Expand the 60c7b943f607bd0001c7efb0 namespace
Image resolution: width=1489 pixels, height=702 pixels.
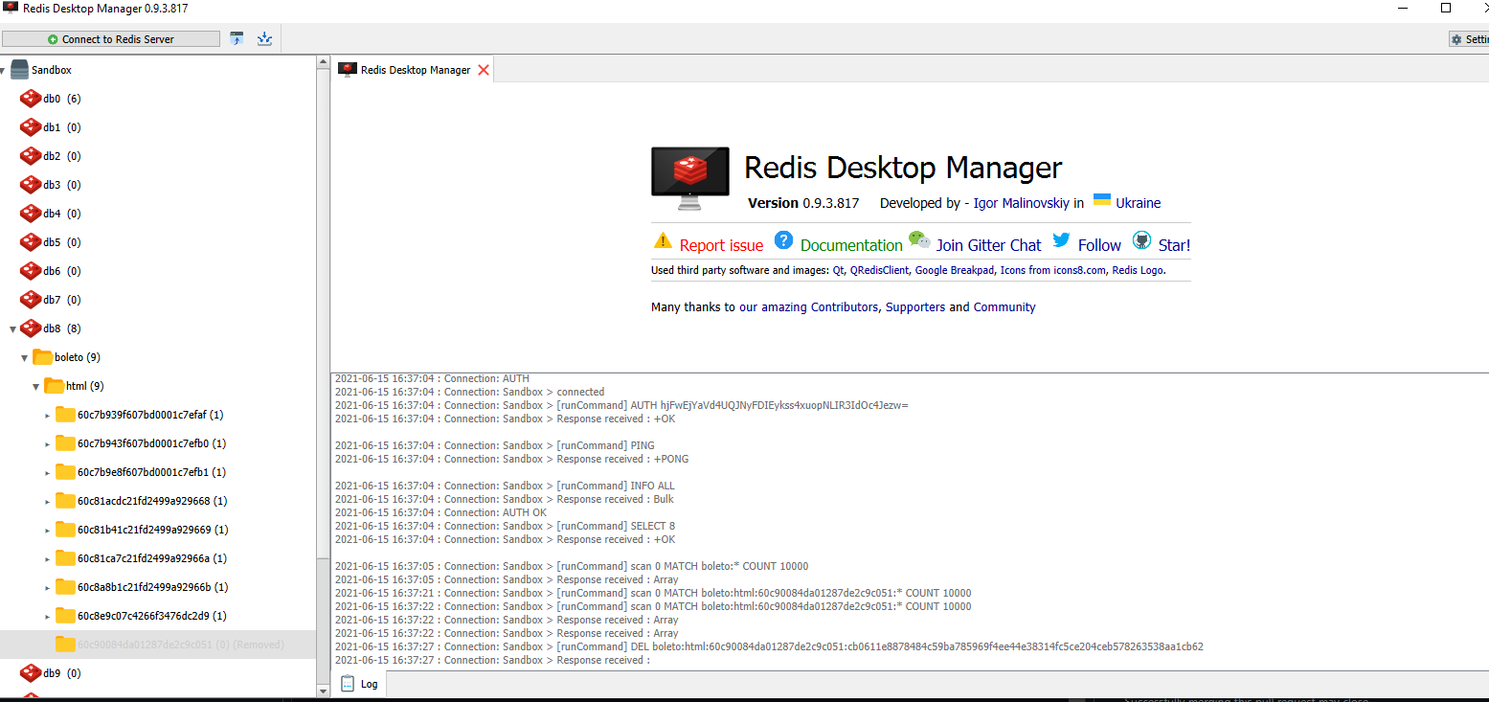click(48, 443)
